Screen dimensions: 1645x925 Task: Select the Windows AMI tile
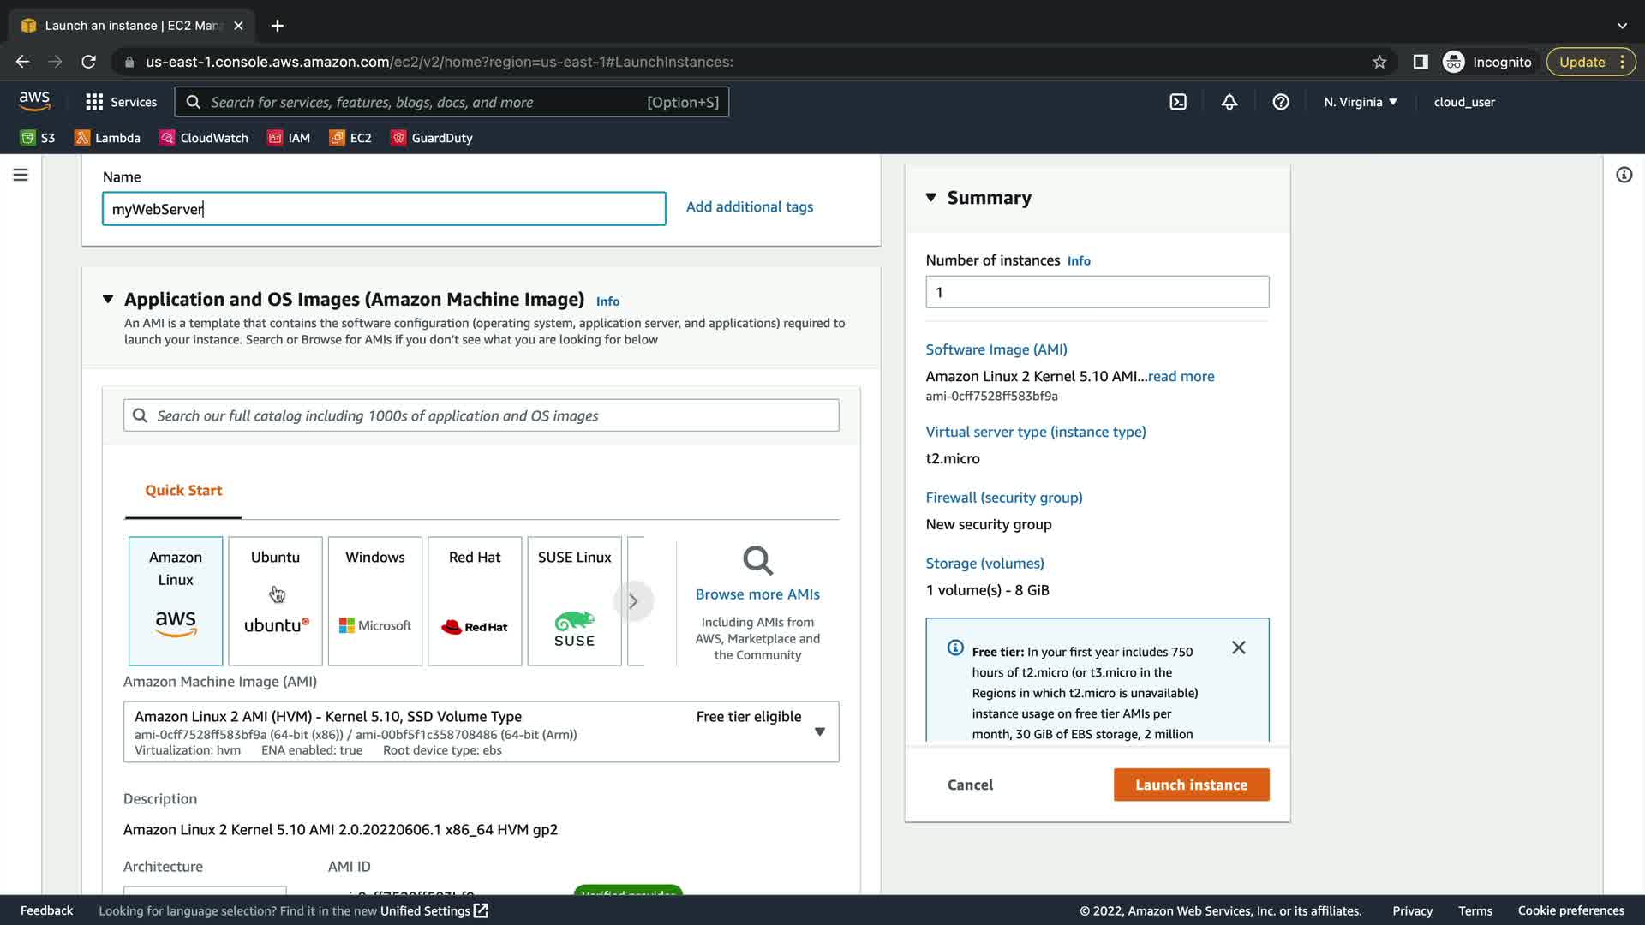(x=374, y=600)
